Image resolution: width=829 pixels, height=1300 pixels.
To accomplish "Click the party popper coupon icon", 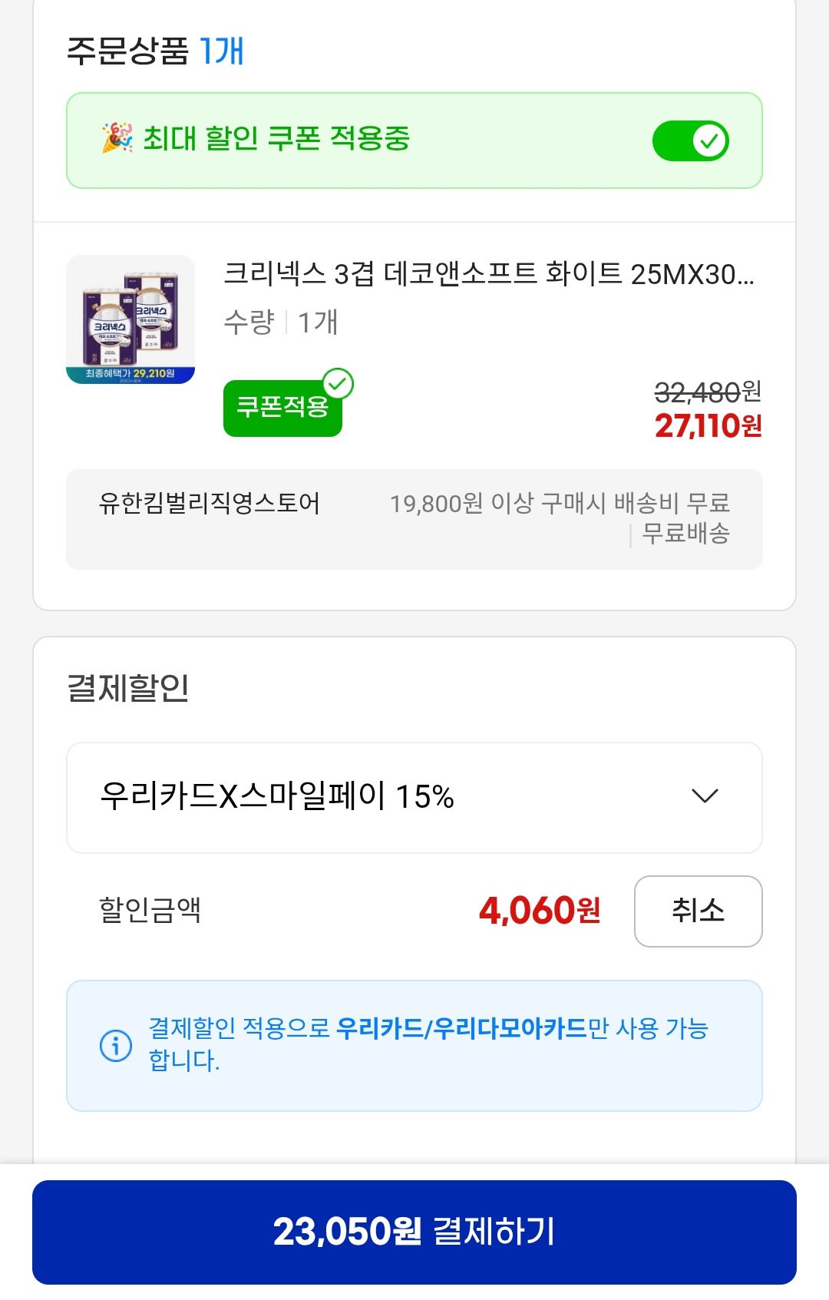I will coord(117,138).
